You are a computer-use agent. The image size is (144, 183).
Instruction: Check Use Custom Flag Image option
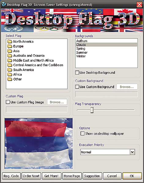tap(8, 102)
